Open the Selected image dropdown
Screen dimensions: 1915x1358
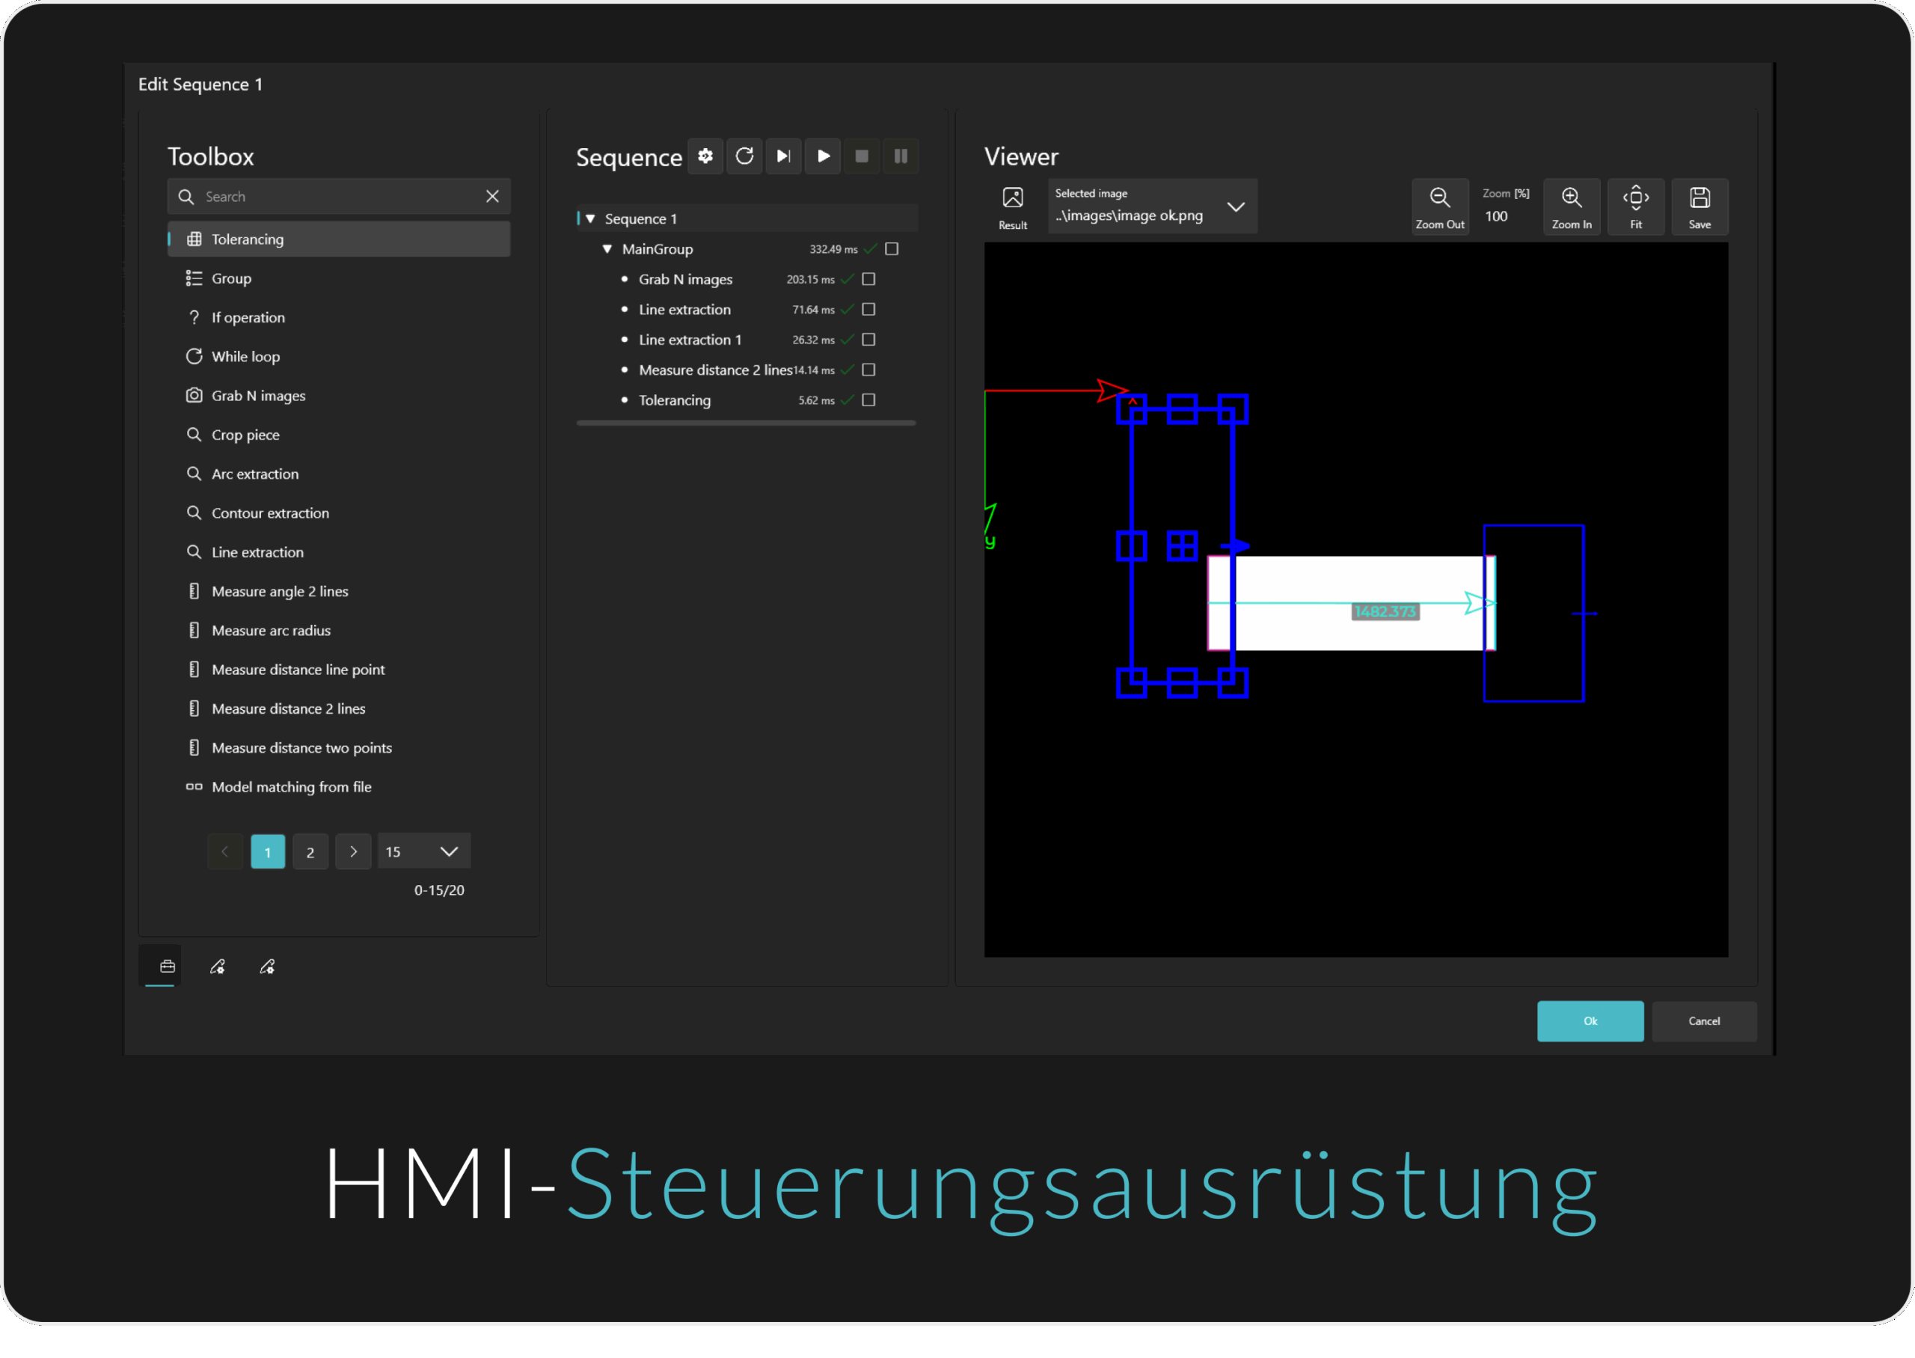click(1236, 206)
